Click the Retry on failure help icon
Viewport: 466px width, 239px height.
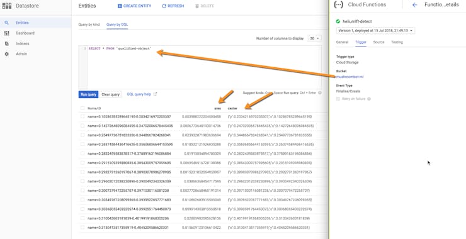pos(369,99)
